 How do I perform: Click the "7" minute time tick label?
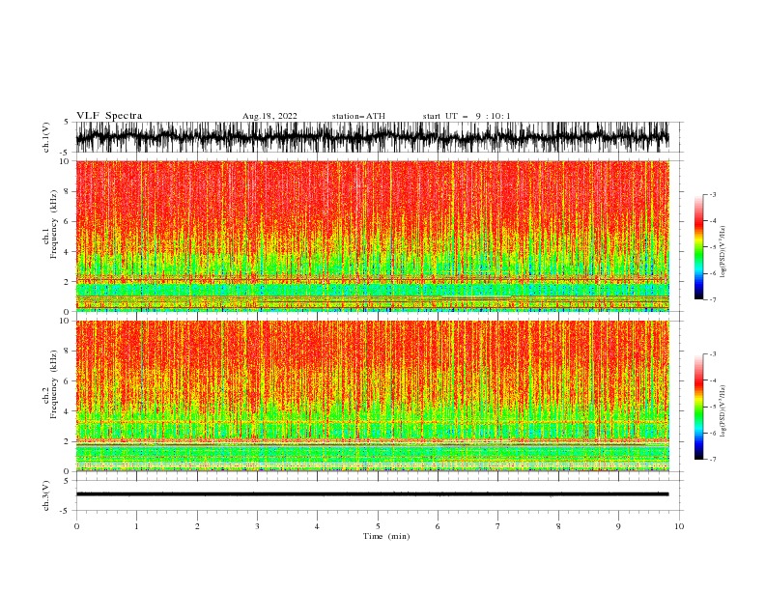498,526
